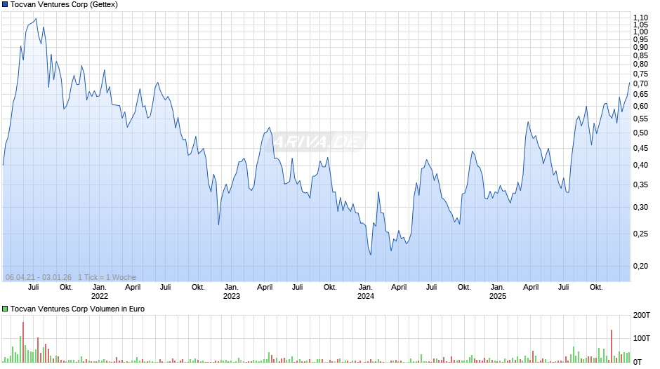
Task: Click the '1 Tick = 1 Woche' label
Action: pyautogui.click(x=107, y=277)
